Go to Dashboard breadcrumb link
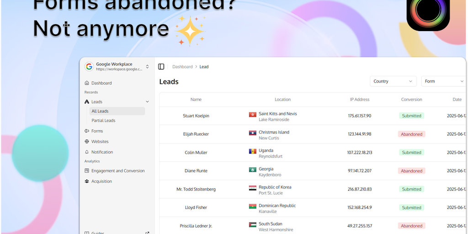468x234 pixels. (x=182, y=67)
